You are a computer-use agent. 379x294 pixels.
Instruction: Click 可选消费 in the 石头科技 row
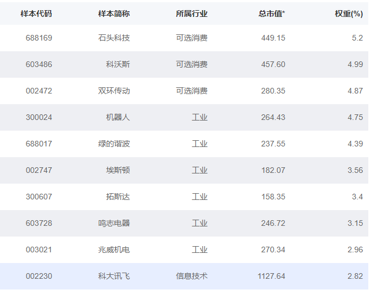click(191, 38)
